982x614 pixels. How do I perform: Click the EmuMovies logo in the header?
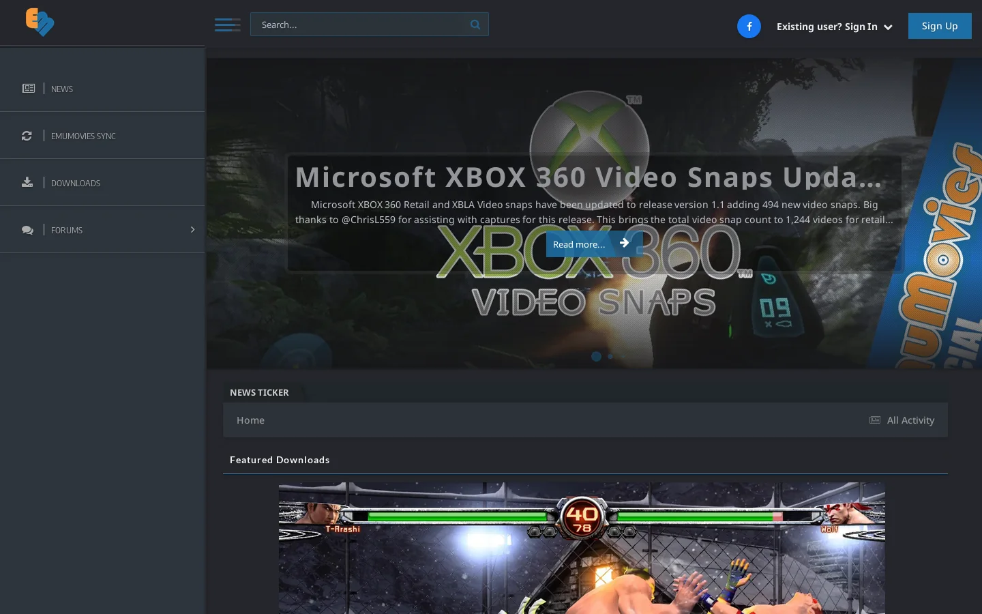(x=40, y=22)
